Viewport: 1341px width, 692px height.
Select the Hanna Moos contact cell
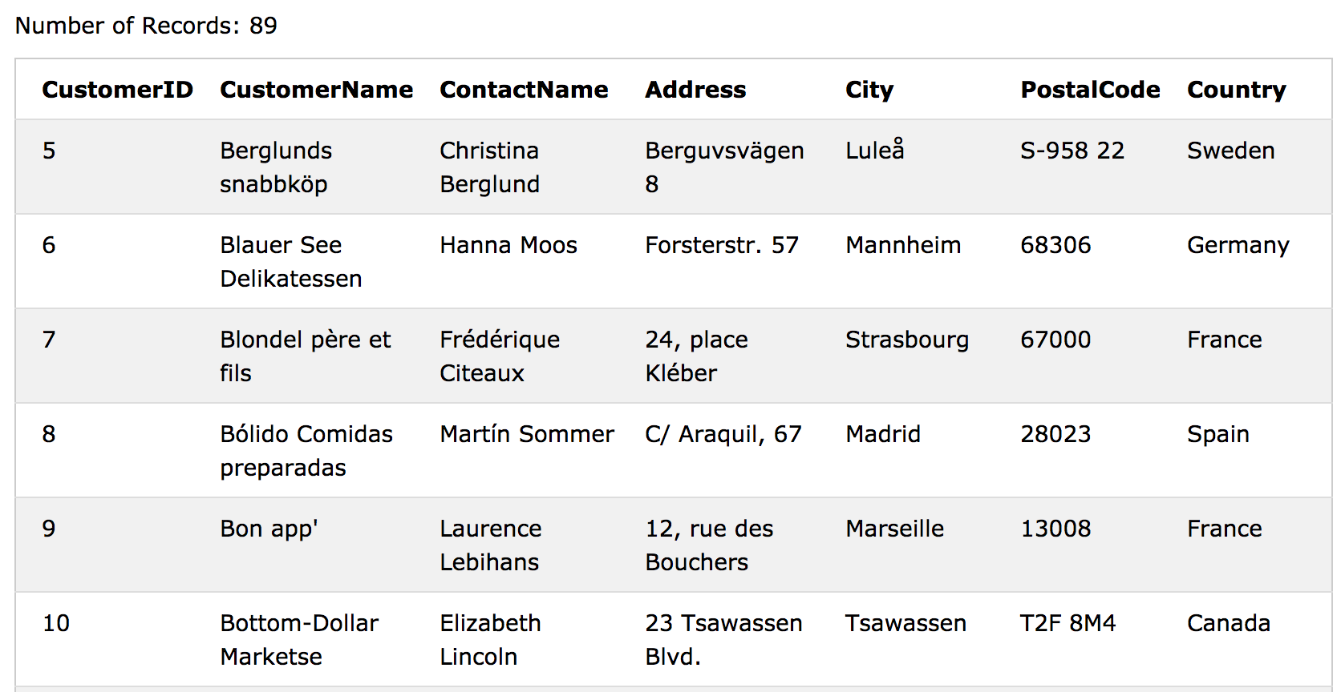pyautogui.click(x=508, y=245)
